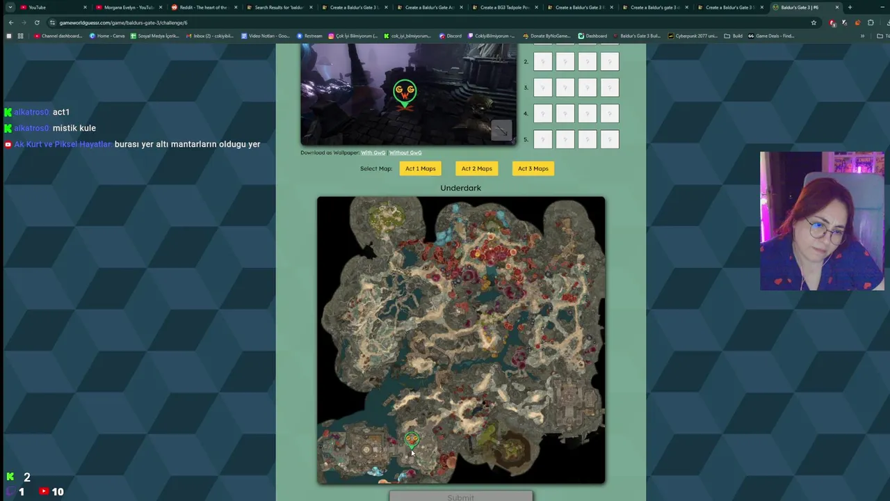Click the browser forward arrow
890x501 pixels.
(23, 22)
